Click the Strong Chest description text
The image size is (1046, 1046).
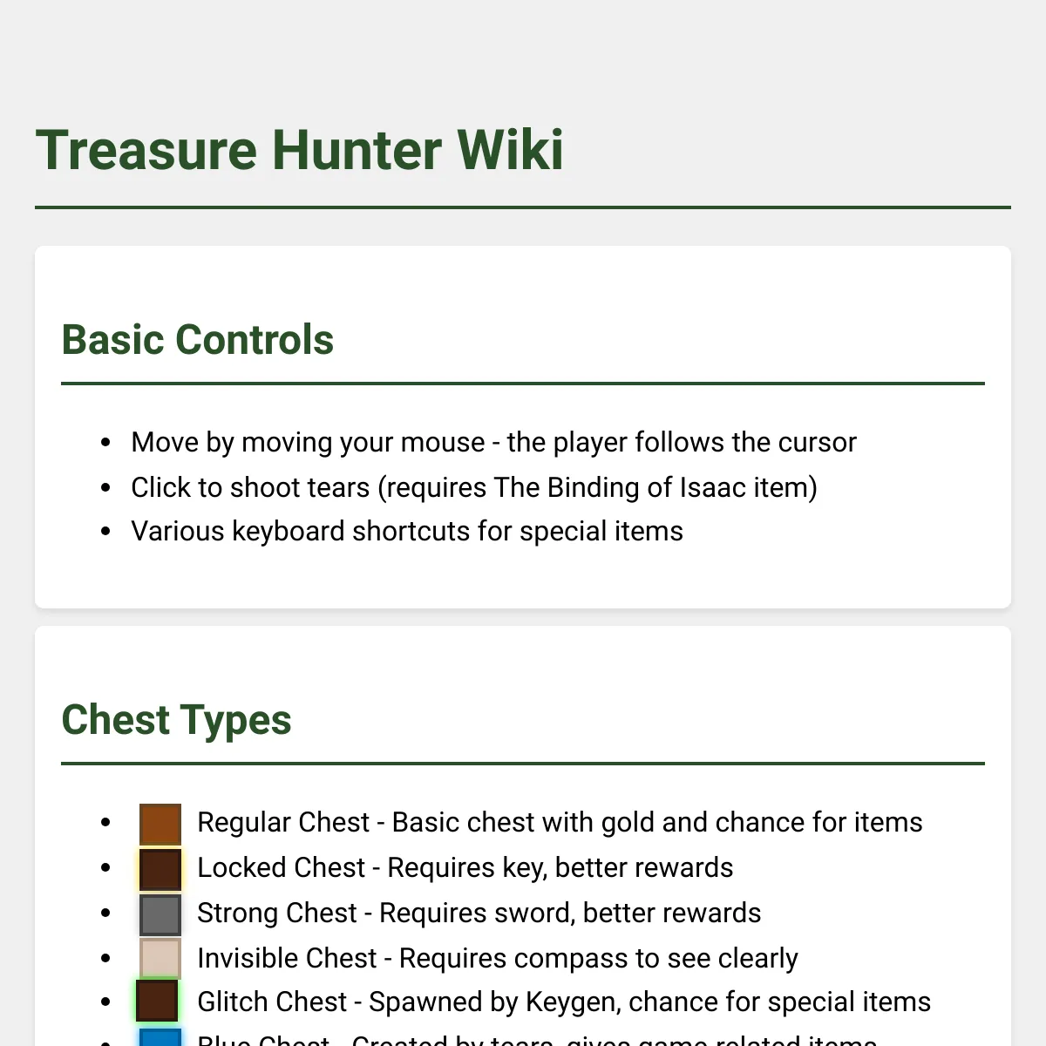pyautogui.click(x=479, y=913)
